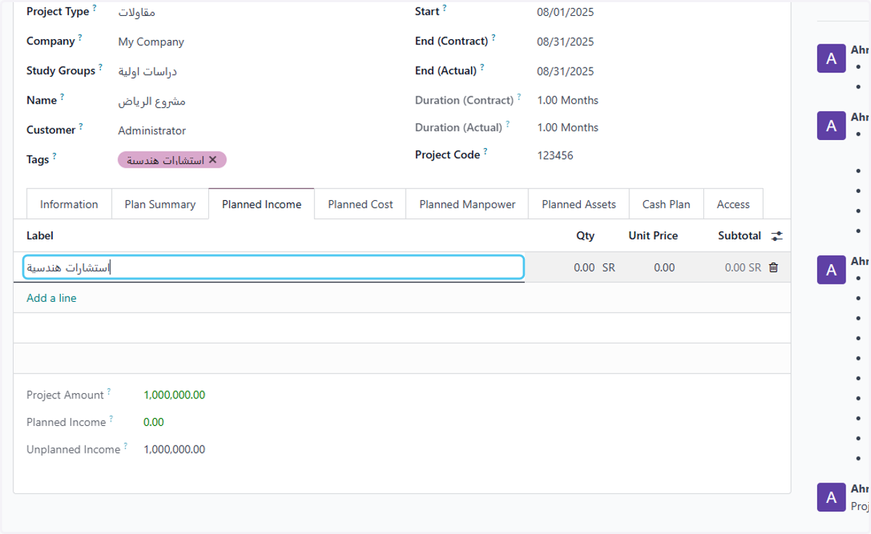Click the Duration (Actual) help question mark

(x=508, y=124)
